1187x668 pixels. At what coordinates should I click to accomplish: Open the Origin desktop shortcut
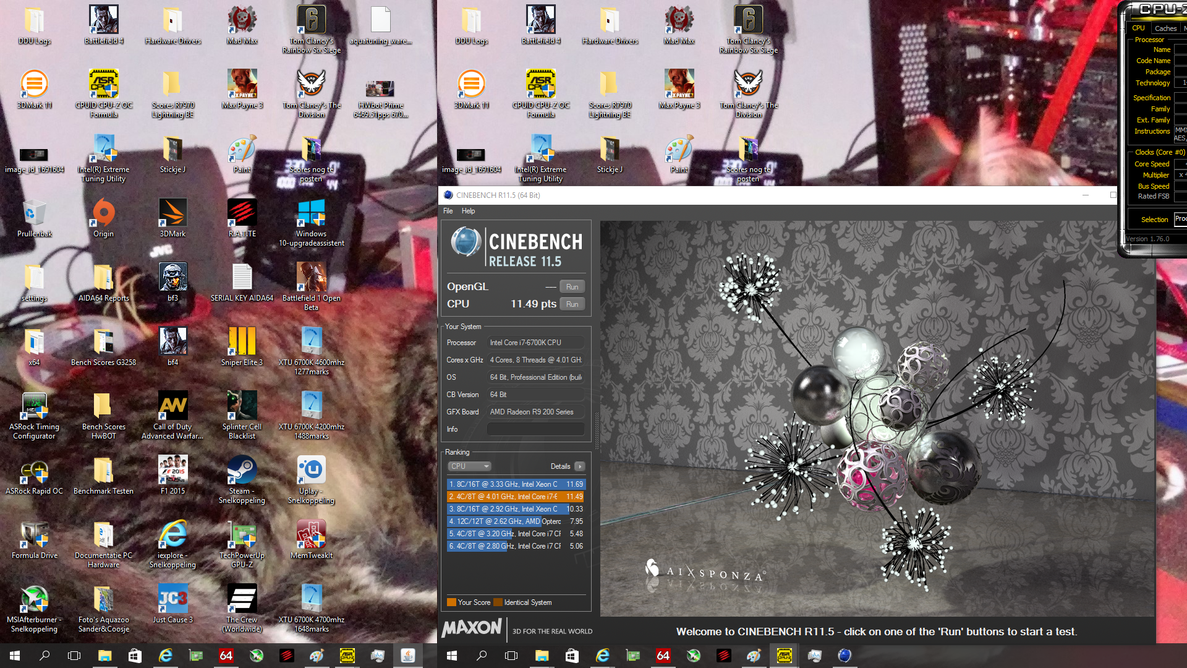point(103,218)
